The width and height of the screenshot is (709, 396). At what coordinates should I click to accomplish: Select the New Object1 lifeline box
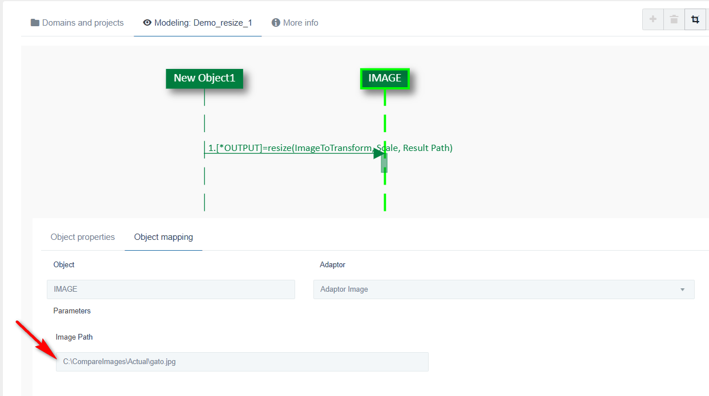point(204,79)
